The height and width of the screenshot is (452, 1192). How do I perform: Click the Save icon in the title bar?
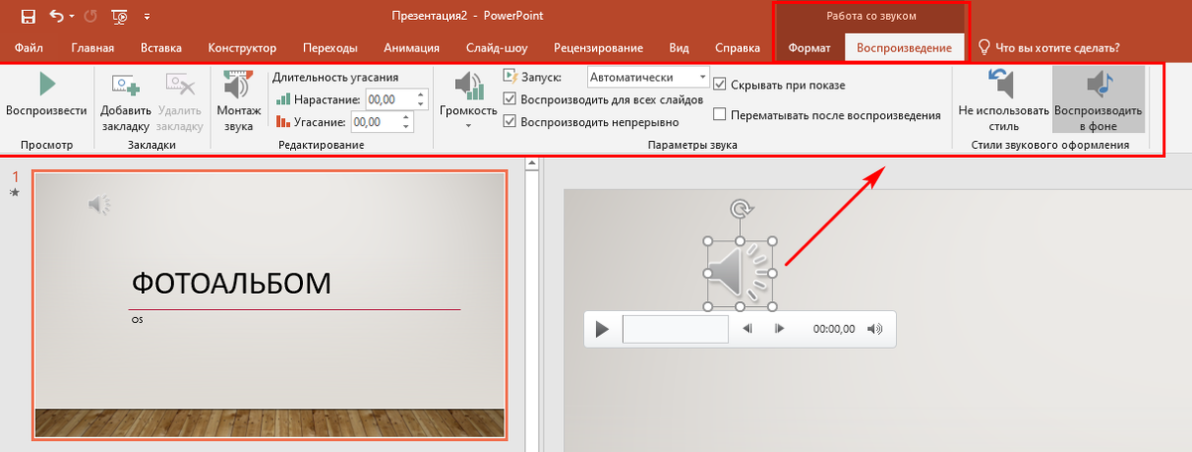pyautogui.click(x=28, y=17)
